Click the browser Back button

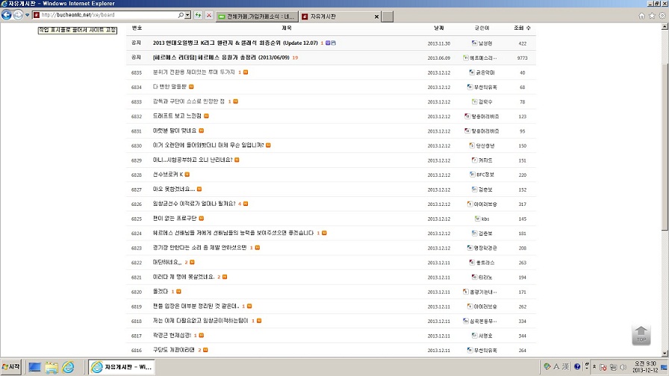7,15
